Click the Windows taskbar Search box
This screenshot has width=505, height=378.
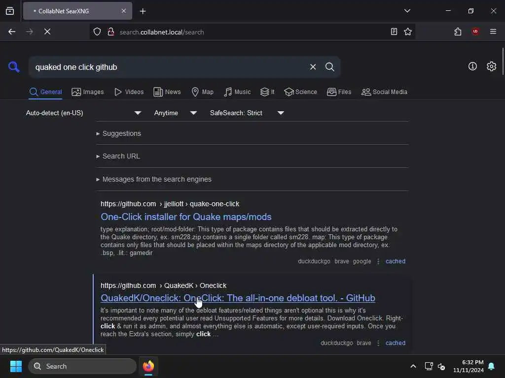point(82,366)
